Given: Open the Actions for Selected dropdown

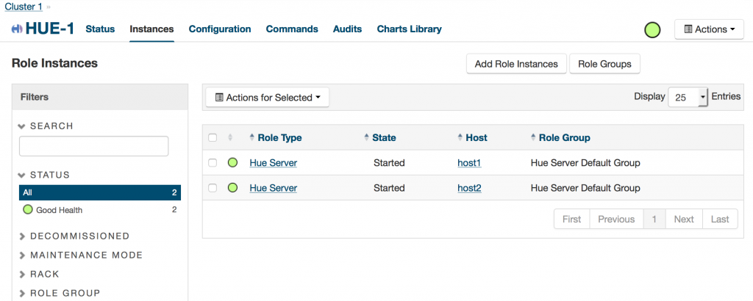Looking at the screenshot, I should (268, 98).
